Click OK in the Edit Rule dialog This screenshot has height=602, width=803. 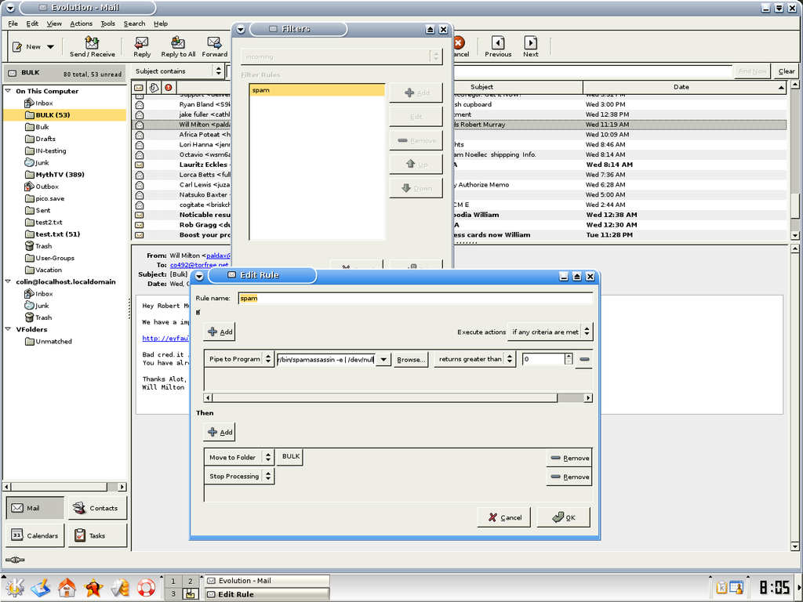click(563, 517)
